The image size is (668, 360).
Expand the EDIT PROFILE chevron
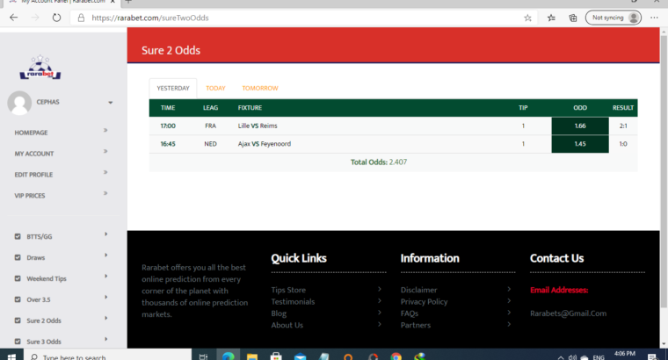click(105, 172)
